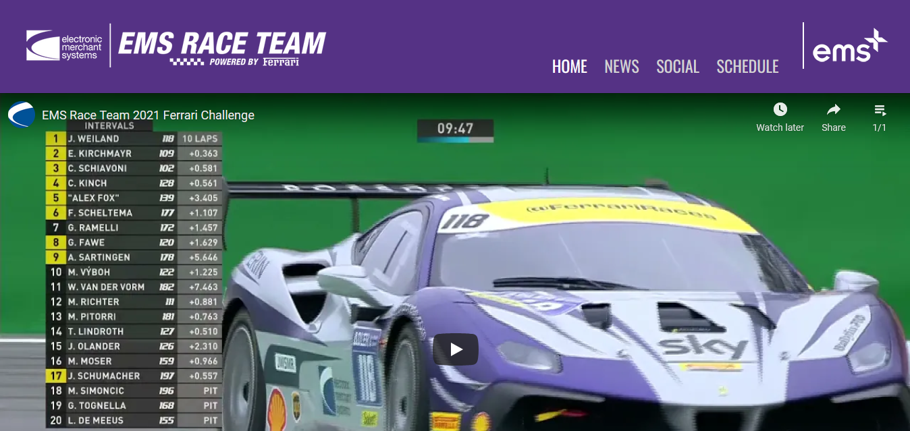Click the INTERVALS header in the leaderboard
The width and height of the screenshot is (910, 431).
109,125
